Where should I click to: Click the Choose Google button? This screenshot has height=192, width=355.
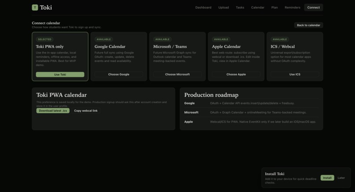tap(118, 75)
